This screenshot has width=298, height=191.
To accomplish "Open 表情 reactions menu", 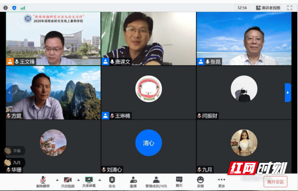I will [200, 182].
